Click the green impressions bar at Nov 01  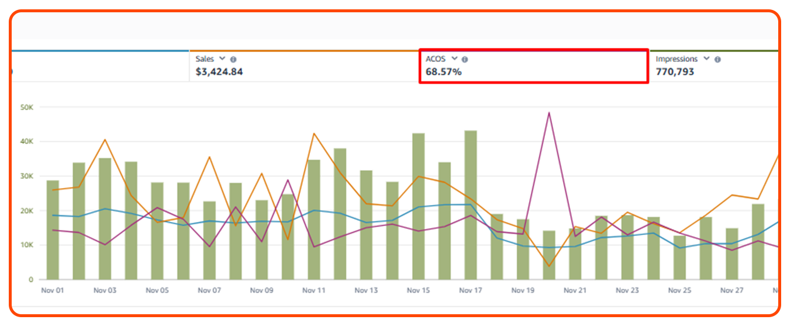click(x=53, y=230)
